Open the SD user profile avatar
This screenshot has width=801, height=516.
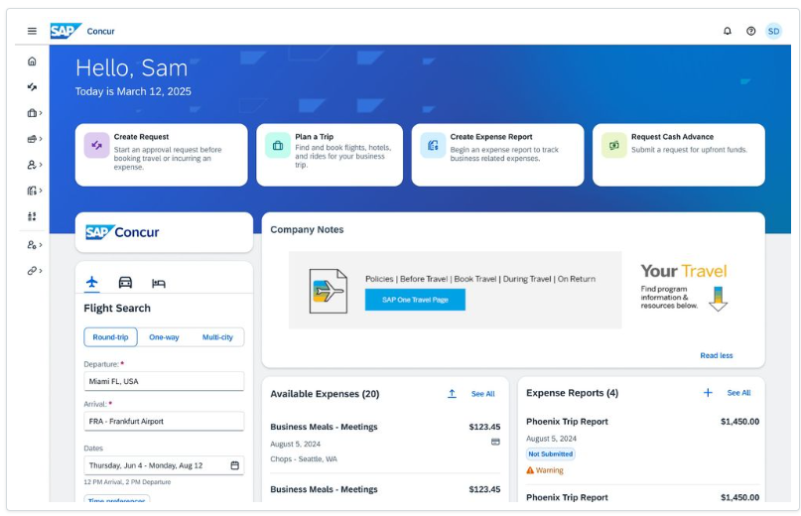click(773, 31)
